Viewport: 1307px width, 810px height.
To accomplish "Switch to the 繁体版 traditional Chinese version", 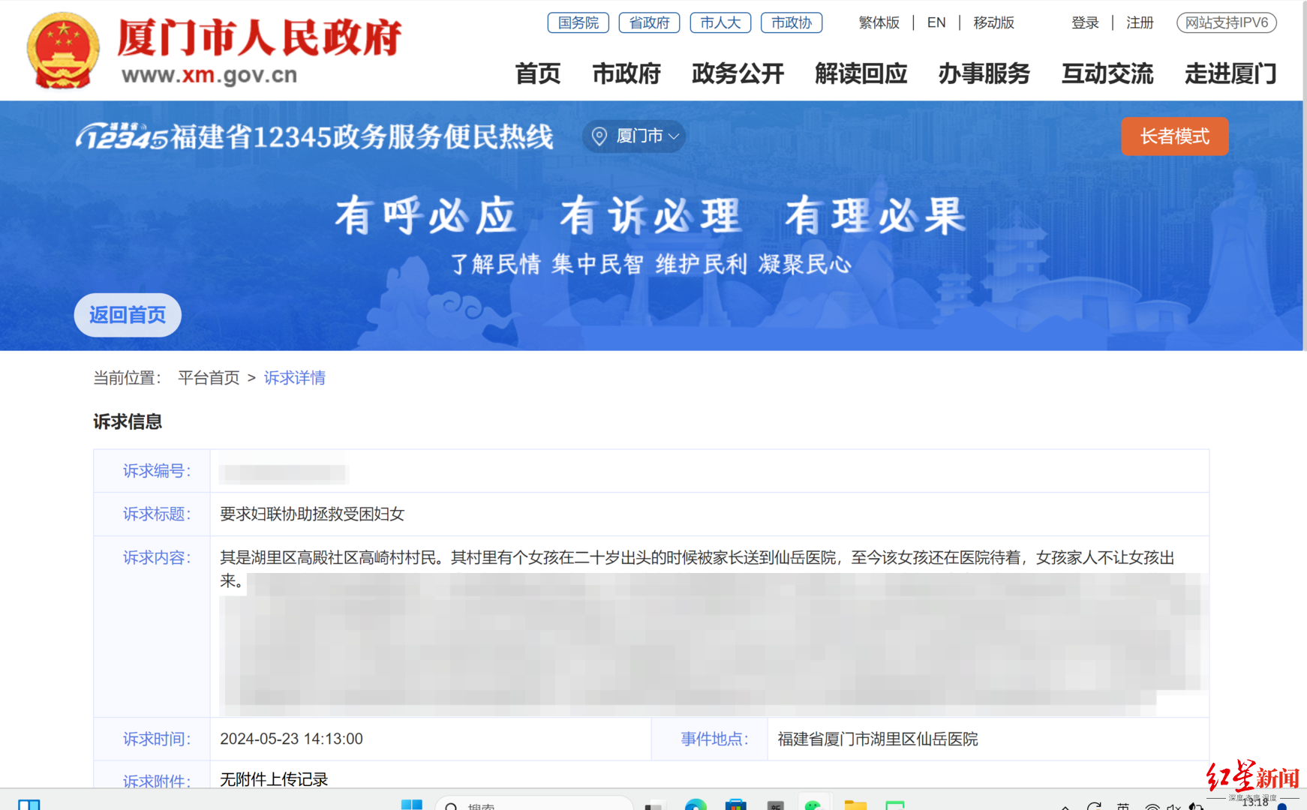I will [x=879, y=22].
